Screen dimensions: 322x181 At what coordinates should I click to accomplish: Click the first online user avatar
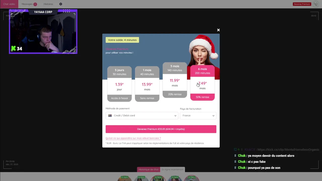point(125,178)
